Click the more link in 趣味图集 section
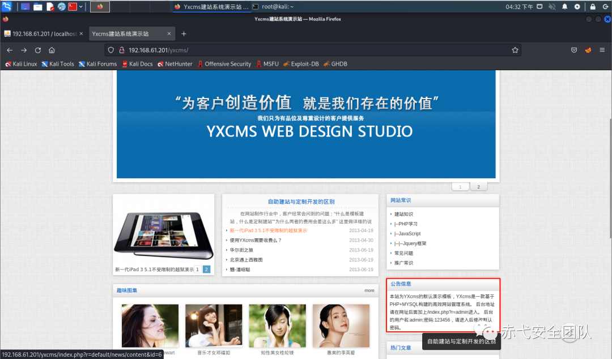This screenshot has height=359, width=612. [x=369, y=290]
